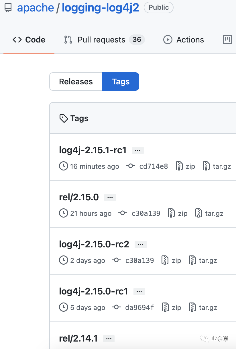Click zip file icon for log4j-2.15.0-rc2
The width and height of the screenshot is (236, 349).
[x=165, y=260]
